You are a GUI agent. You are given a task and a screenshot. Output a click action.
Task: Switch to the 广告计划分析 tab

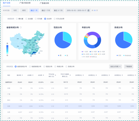(25, 3)
